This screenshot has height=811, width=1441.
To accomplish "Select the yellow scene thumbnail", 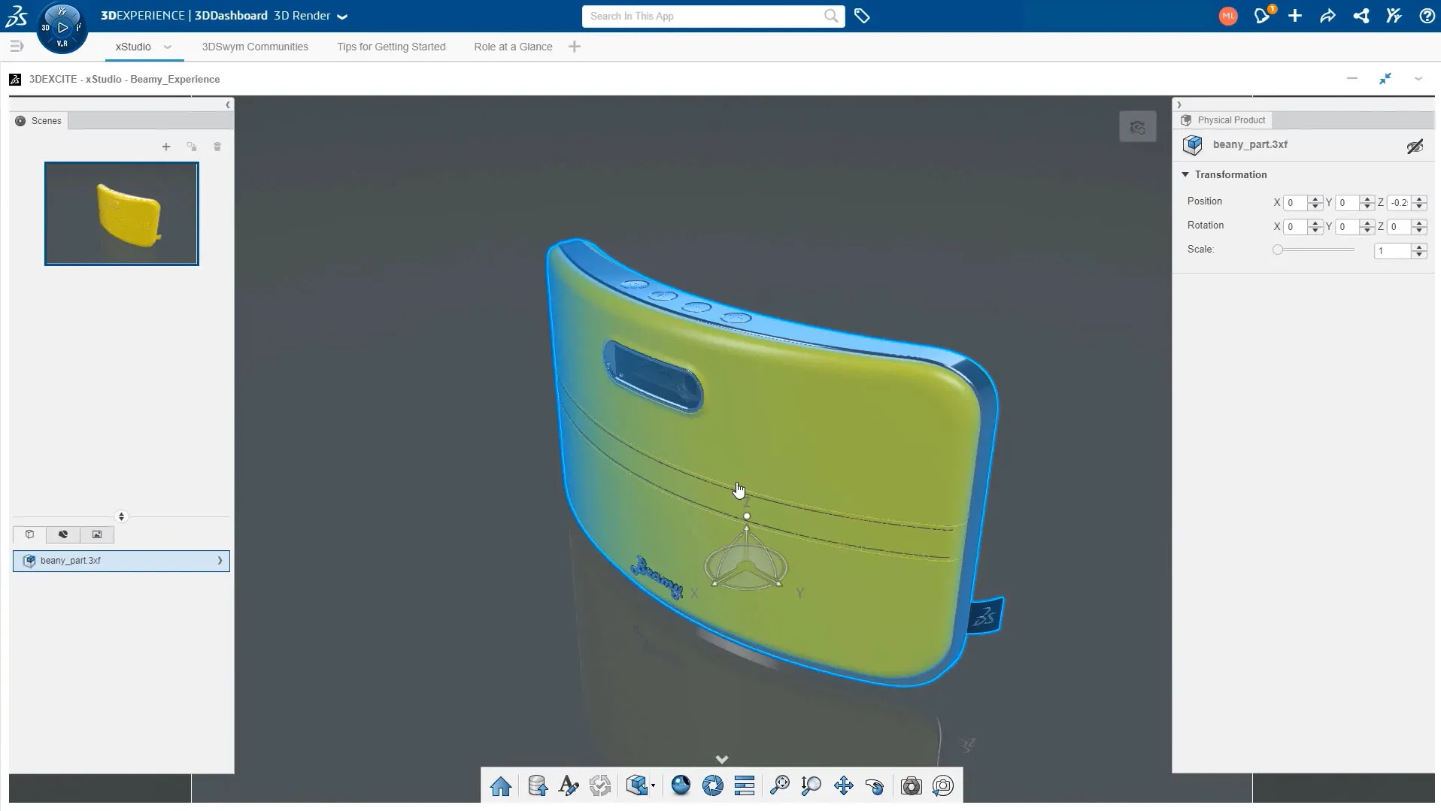I will pyautogui.click(x=122, y=213).
